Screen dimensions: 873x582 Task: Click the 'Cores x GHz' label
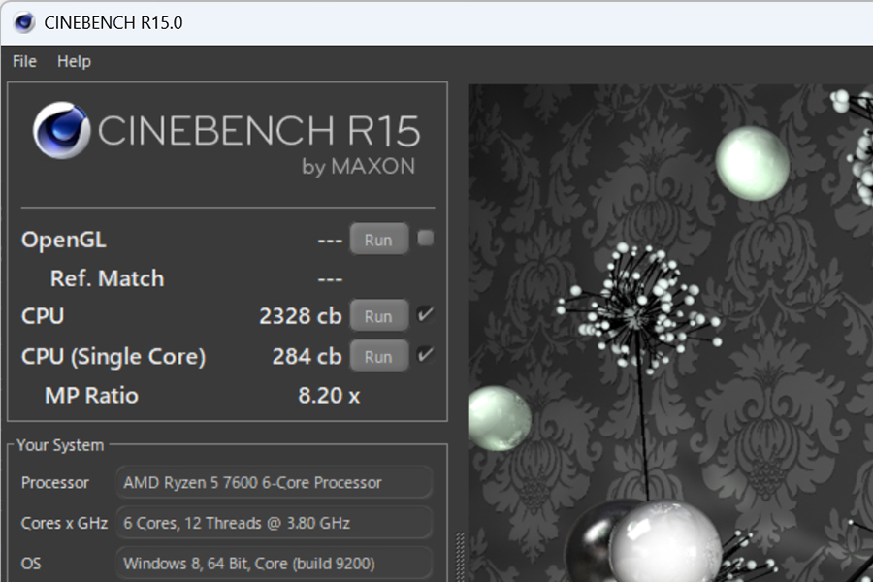64,523
